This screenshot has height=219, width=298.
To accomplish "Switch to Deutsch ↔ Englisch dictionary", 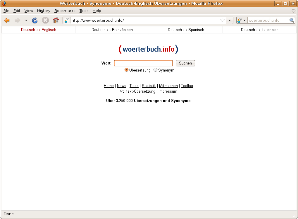I will point(39,30).
